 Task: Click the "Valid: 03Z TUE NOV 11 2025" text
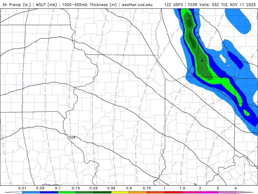(x=228, y=5)
